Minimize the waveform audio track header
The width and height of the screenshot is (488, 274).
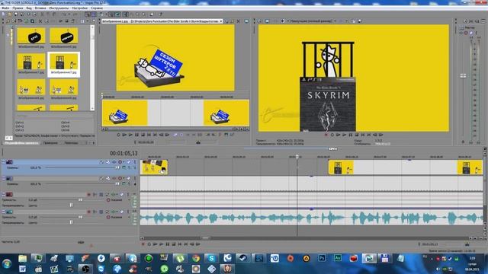pos(4,212)
